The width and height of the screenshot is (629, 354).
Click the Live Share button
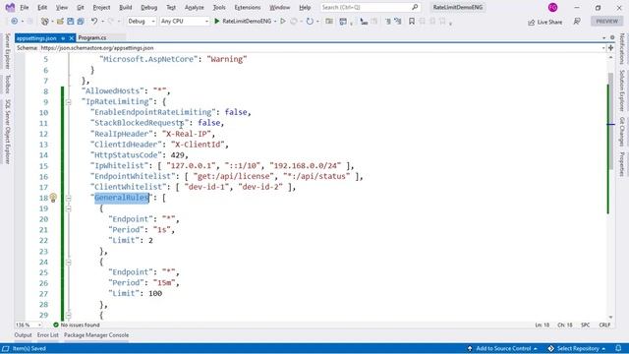point(544,22)
